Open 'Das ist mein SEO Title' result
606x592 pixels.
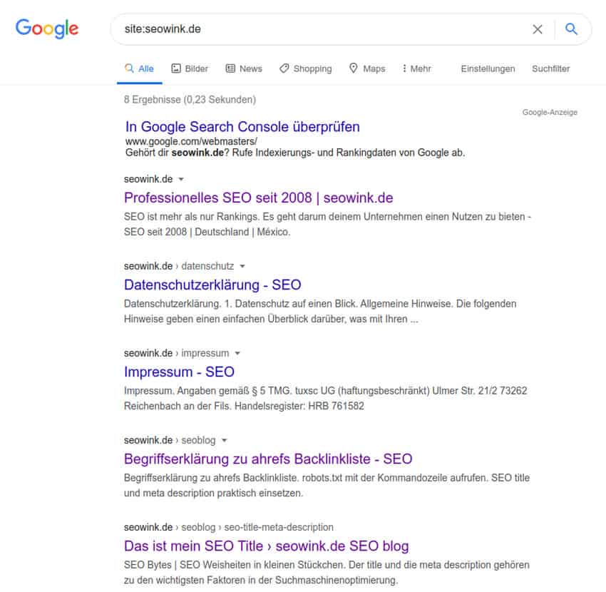(x=267, y=546)
